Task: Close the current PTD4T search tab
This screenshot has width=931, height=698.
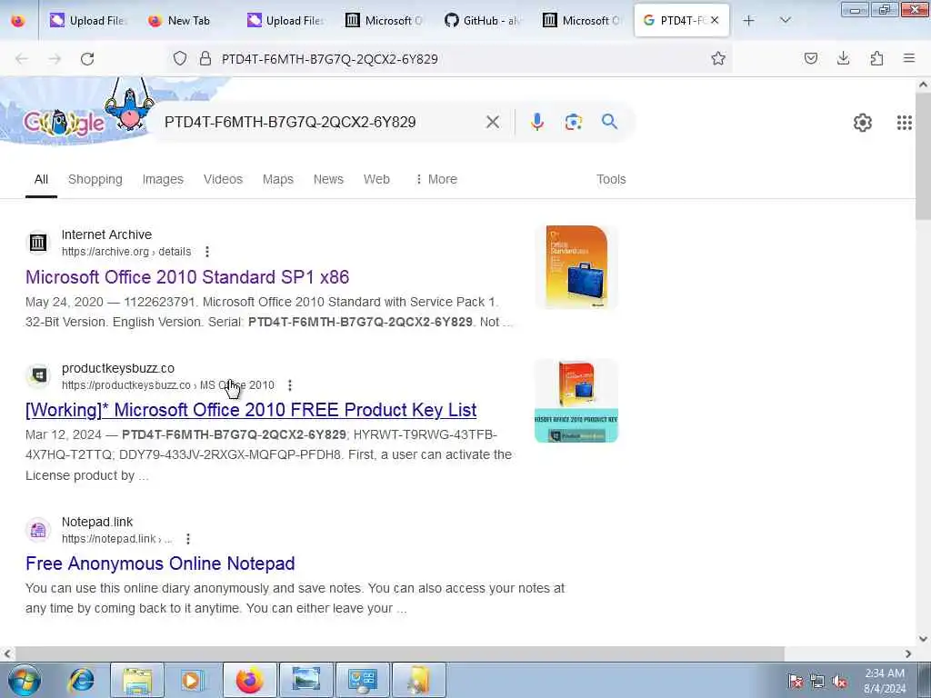Action: click(x=715, y=20)
